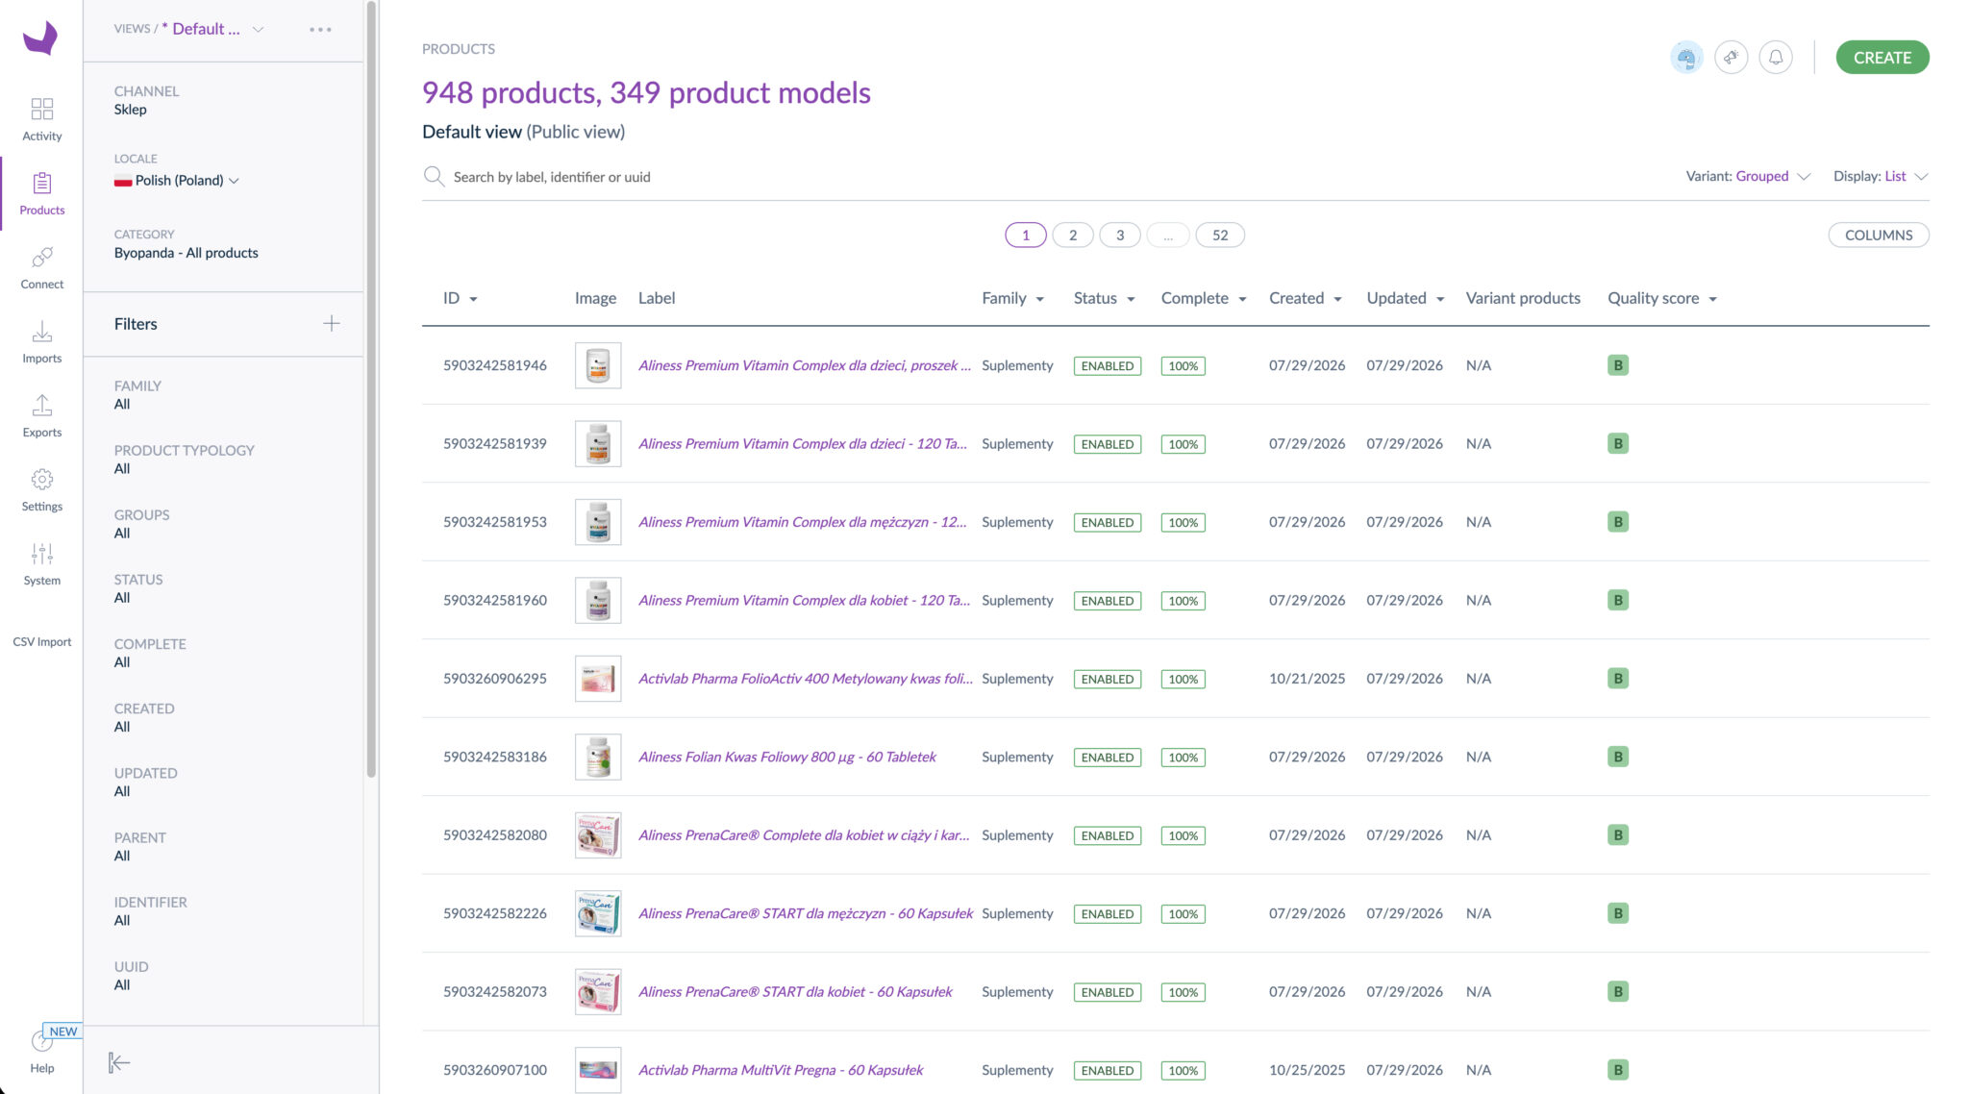Collapse the filters panel arrow icon
Image resolution: width=1969 pixels, height=1094 pixels.
point(119,1062)
